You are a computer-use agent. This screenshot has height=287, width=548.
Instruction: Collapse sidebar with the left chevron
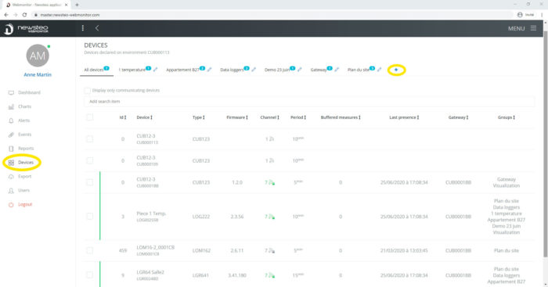coord(97,28)
